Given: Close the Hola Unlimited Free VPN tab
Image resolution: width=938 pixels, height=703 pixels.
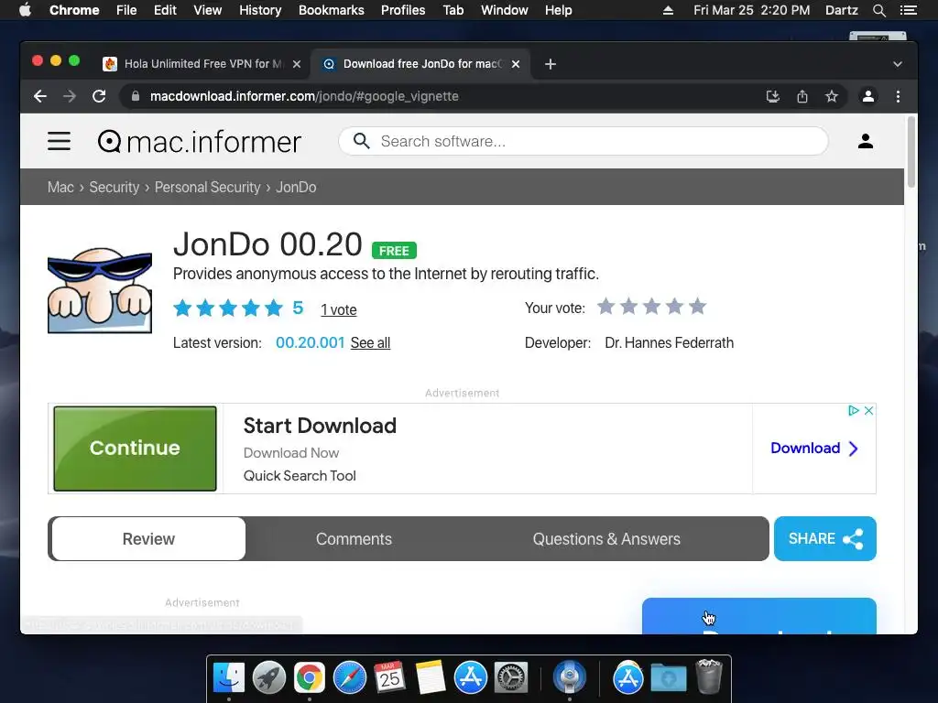Looking at the screenshot, I should coord(296,64).
